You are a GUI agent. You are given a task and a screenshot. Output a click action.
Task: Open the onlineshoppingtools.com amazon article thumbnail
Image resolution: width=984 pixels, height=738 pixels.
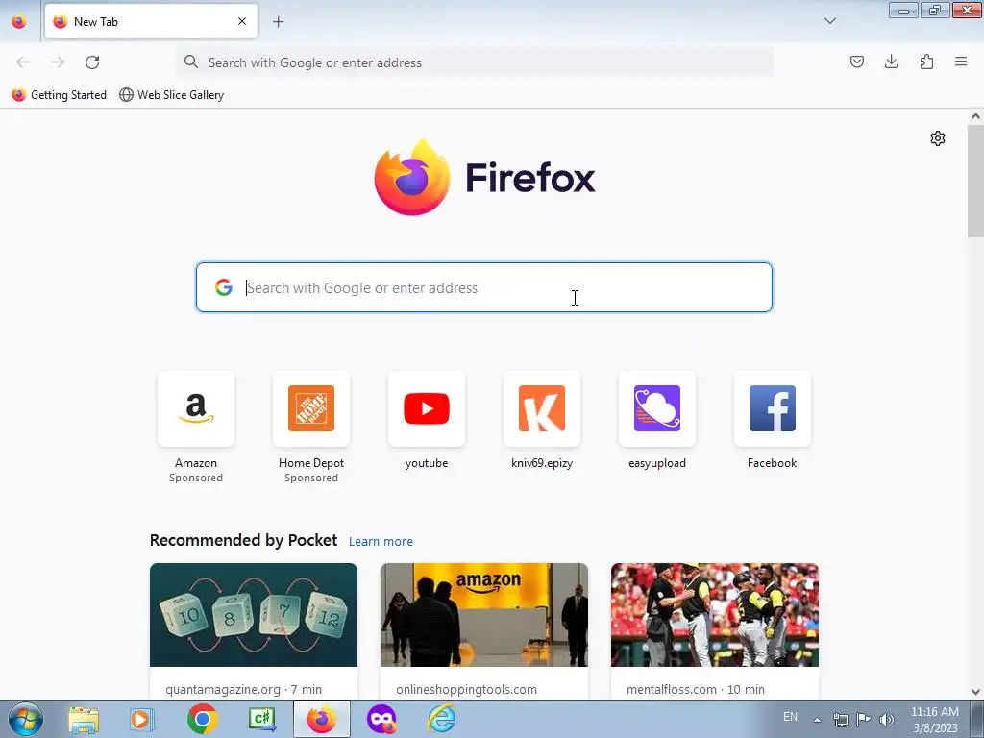pos(484,614)
